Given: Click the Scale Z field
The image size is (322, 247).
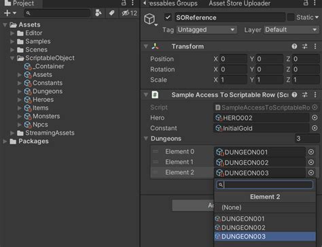Looking at the screenshot, I should click(306, 80).
